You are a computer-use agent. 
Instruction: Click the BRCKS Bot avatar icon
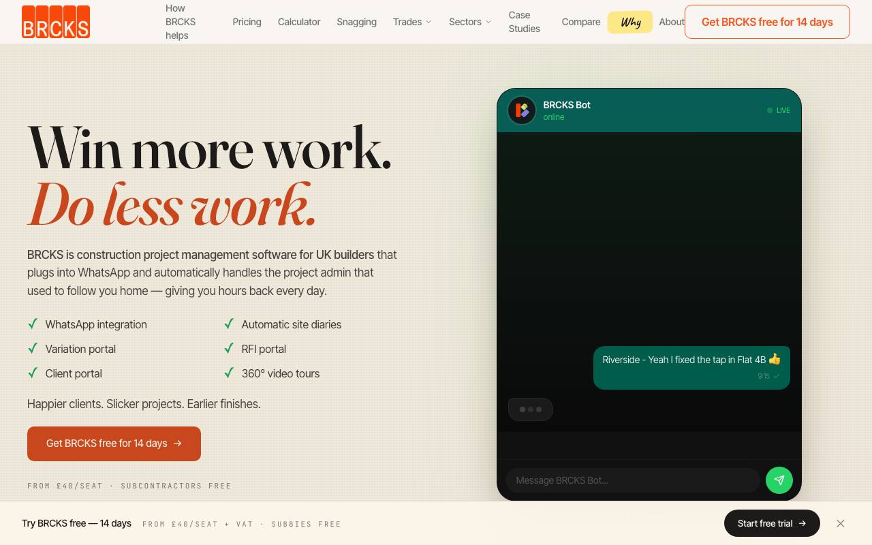[522, 110]
